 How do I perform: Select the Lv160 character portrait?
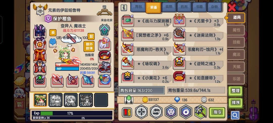tap(56, 100)
